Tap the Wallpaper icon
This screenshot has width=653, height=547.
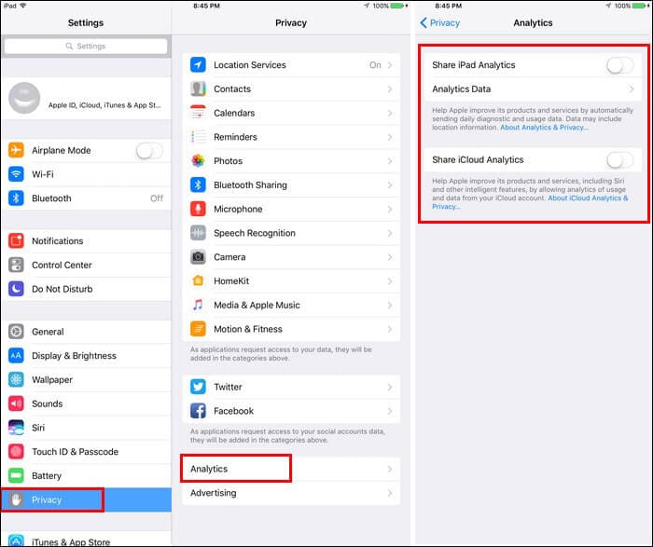(16, 379)
